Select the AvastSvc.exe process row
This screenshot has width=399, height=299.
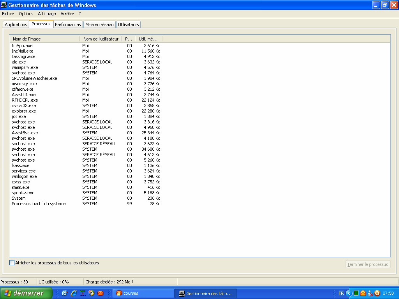tap(86, 133)
